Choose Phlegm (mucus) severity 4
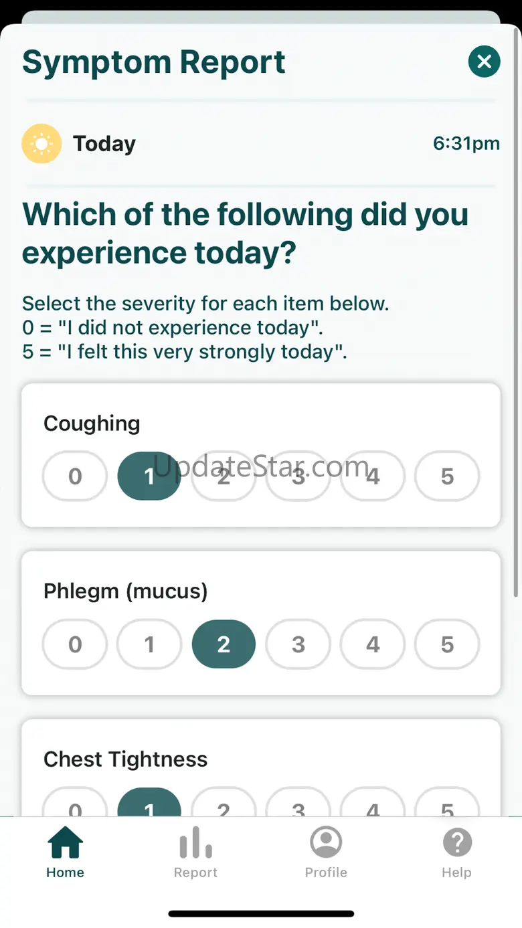The height and width of the screenshot is (928, 522). click(373, 644)
